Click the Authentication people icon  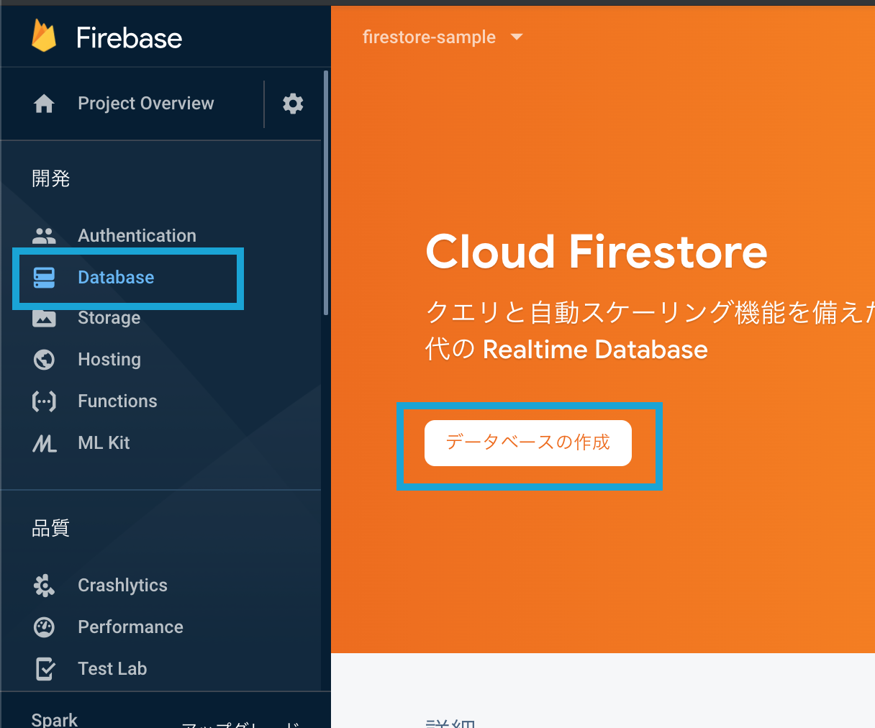[x=44, y=236]
